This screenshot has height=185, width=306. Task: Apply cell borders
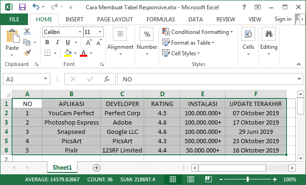pos(47,53)
